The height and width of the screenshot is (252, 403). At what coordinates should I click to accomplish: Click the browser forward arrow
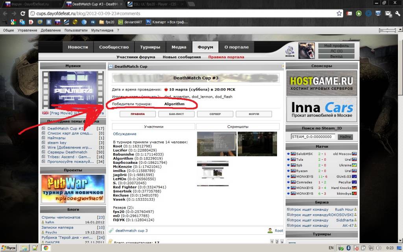click(x=14, y=13)
